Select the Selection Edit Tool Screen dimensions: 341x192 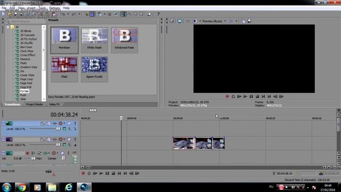tap(135, 14)
